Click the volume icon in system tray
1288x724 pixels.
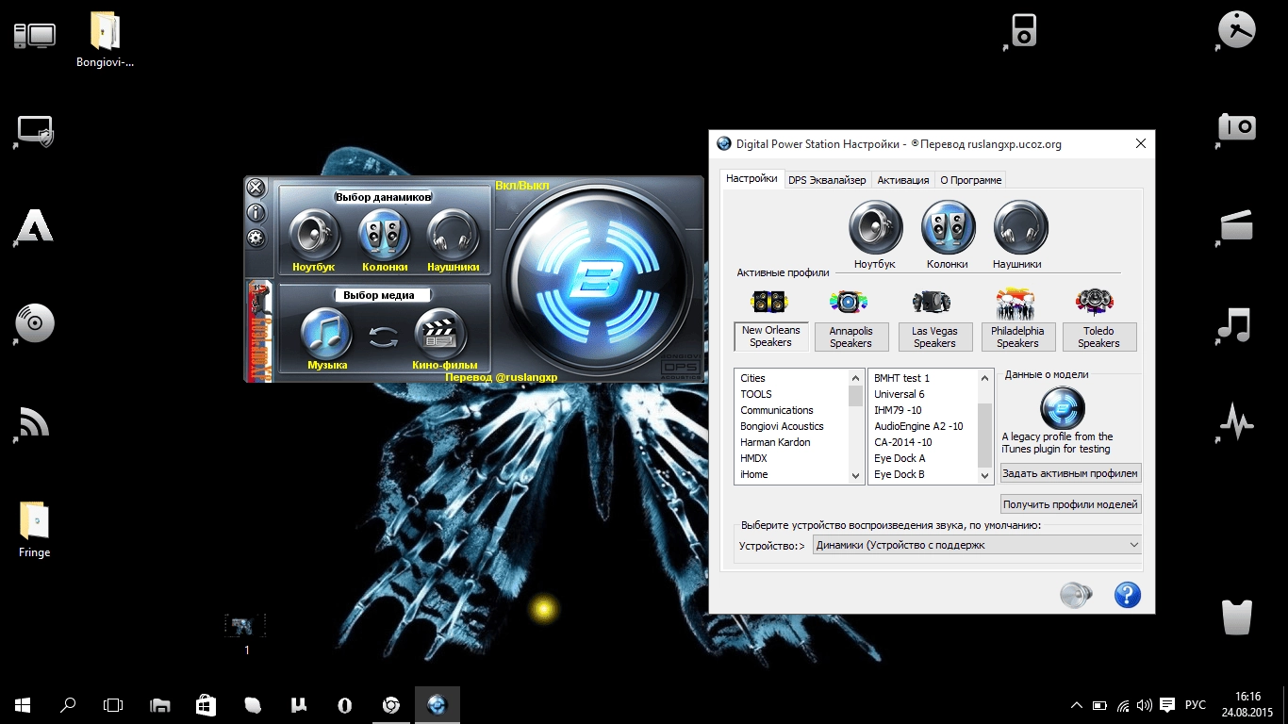[x=1145, y=704]
